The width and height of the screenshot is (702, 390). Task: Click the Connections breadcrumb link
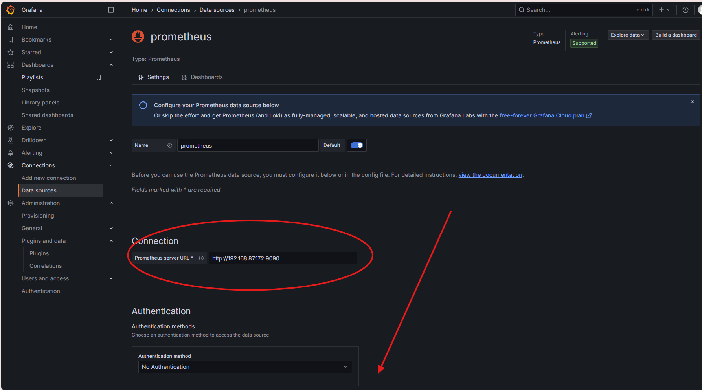pos(173,10)
